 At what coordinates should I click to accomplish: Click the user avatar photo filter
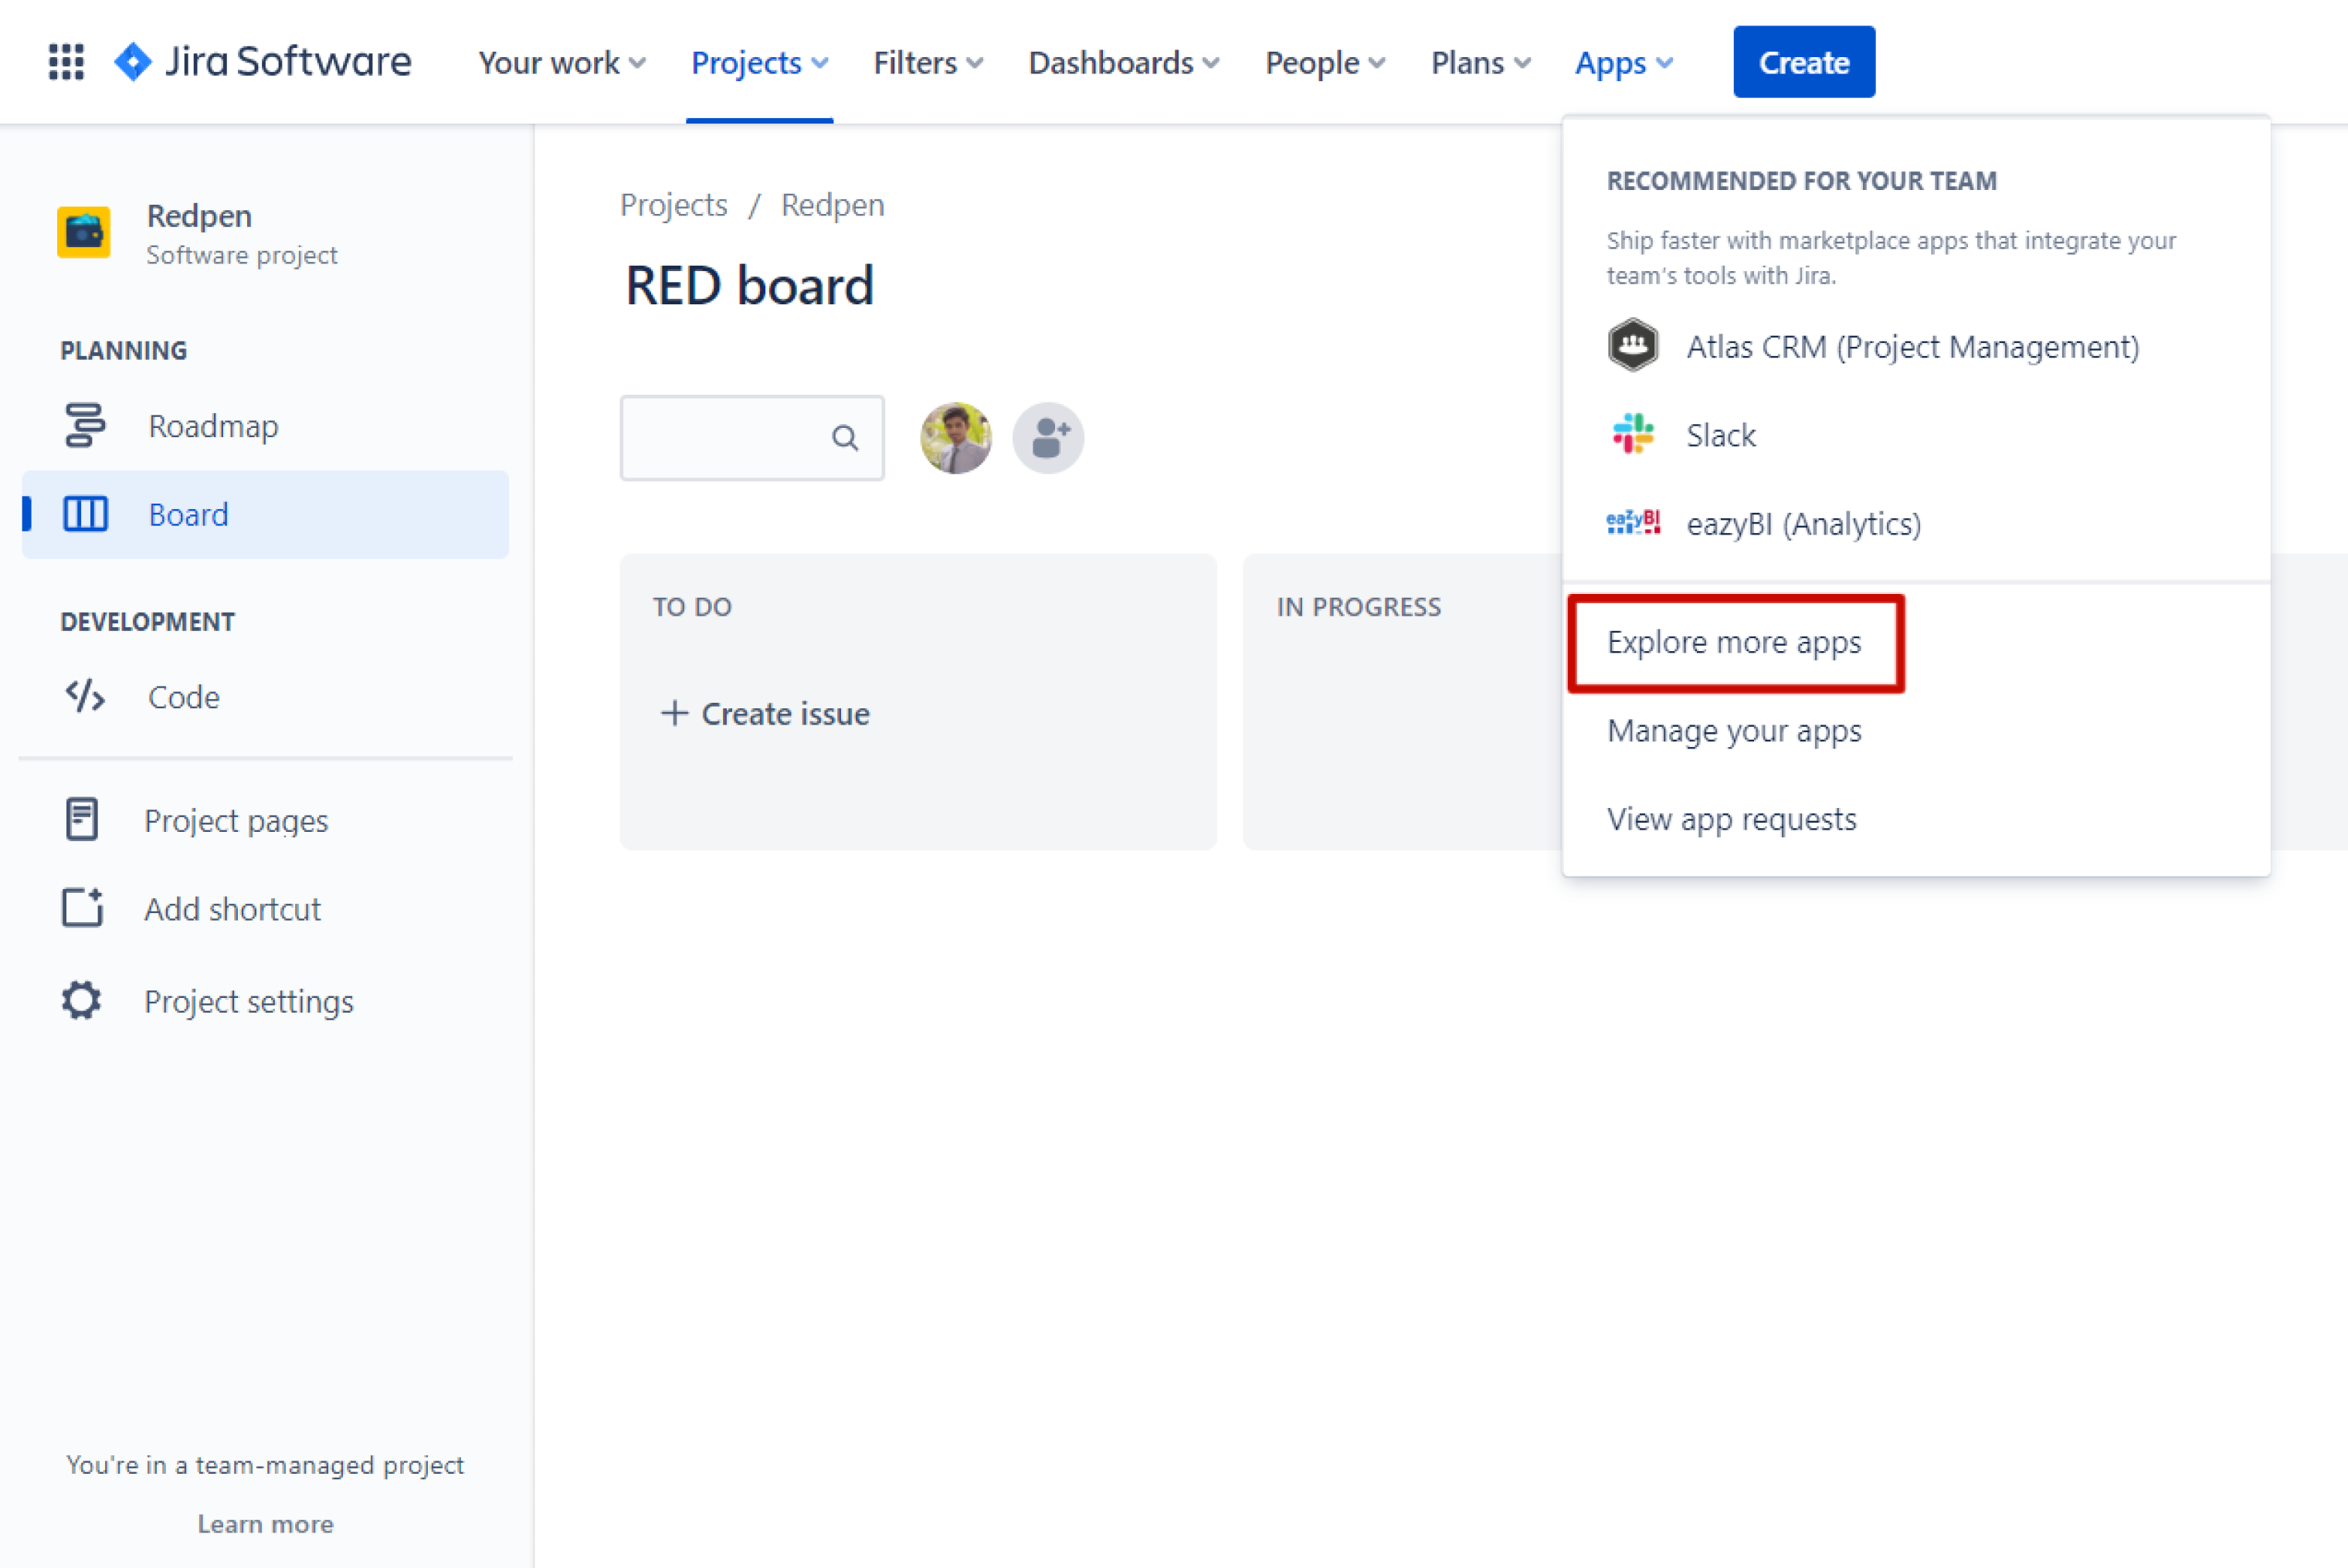[956, 438]
